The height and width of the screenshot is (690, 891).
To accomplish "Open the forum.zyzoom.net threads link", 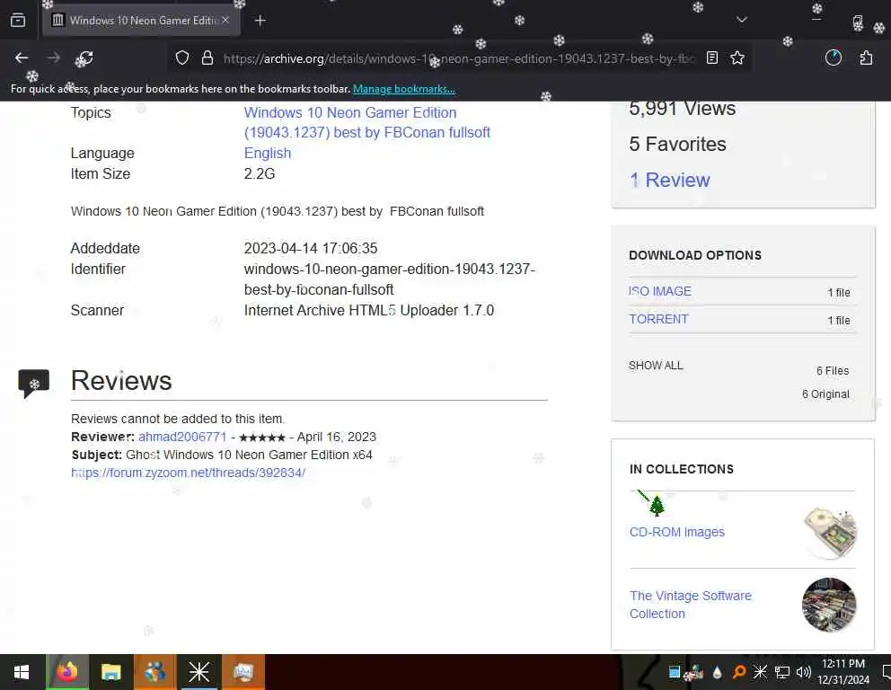I will point(188,473).
